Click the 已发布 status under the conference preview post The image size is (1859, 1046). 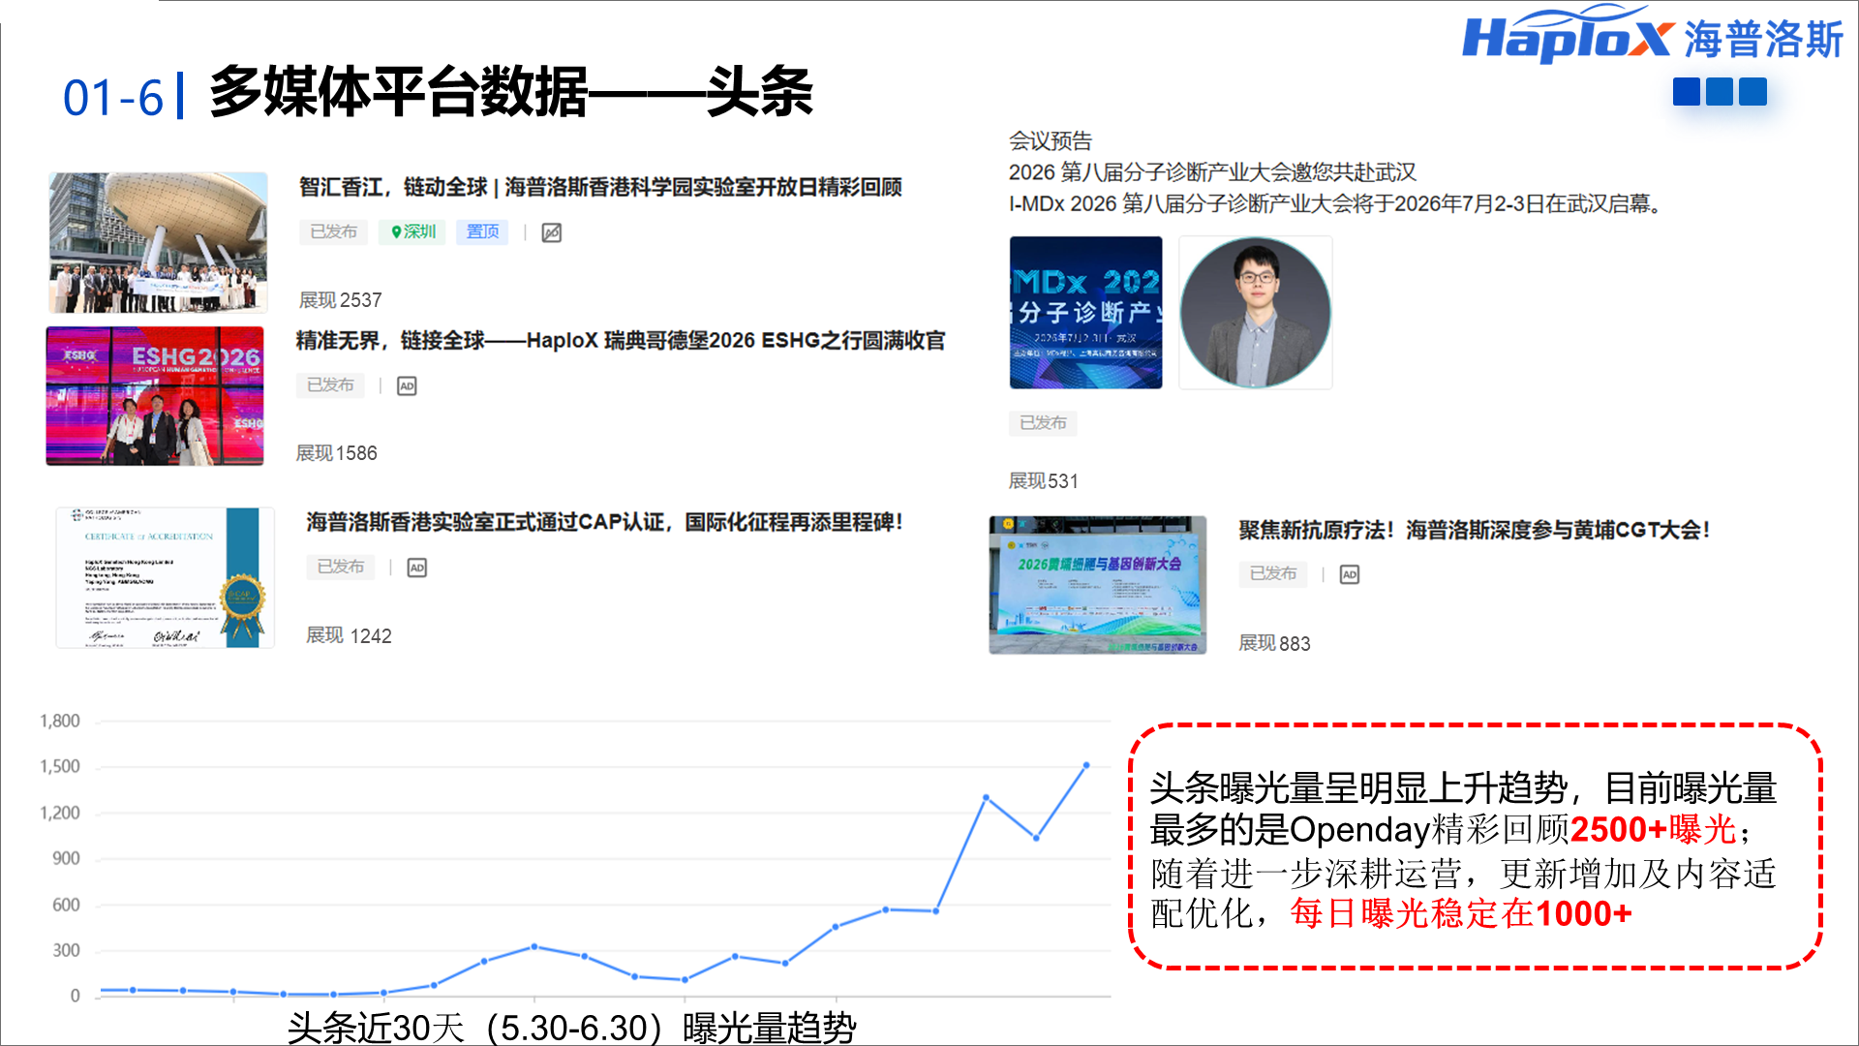click(x=1043, y=423)
